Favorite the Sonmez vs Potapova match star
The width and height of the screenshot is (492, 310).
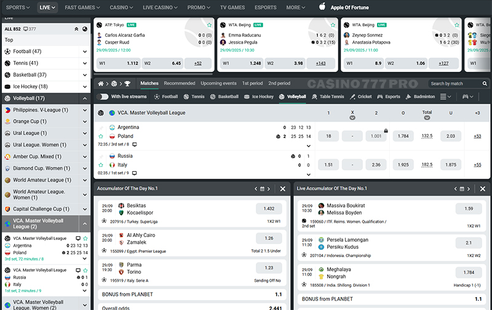[x=456, y=25]
